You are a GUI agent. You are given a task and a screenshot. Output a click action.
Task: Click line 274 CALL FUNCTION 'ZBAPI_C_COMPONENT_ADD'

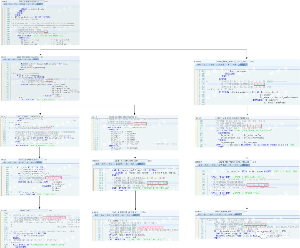(127, 127)
